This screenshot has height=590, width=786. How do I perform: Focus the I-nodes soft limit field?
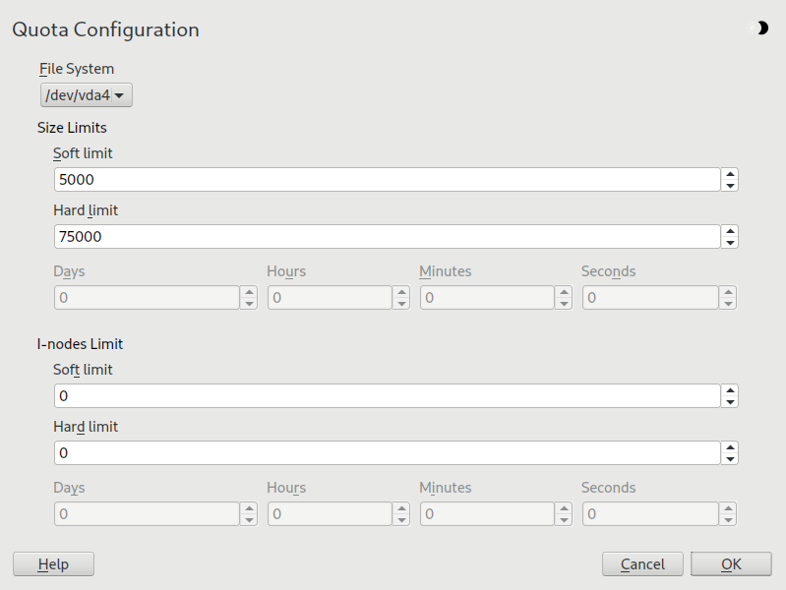pyautogui.click(x=389, y=396)
